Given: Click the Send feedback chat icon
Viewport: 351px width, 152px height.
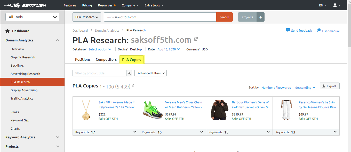Looking at the screenshot, I should point(288,30).
